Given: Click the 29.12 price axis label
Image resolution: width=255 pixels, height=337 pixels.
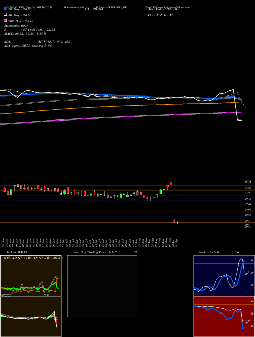Looking at the screenshot, I should click(x=248, y=199).
